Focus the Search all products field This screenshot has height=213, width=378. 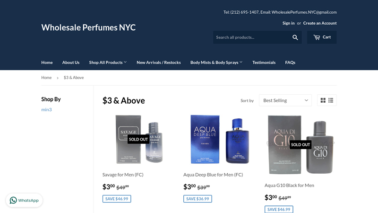[251, 37]
